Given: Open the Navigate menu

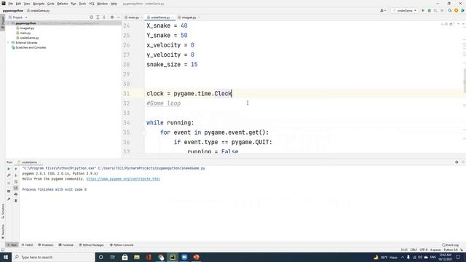Looking at the screenshot, I should 39,4.
